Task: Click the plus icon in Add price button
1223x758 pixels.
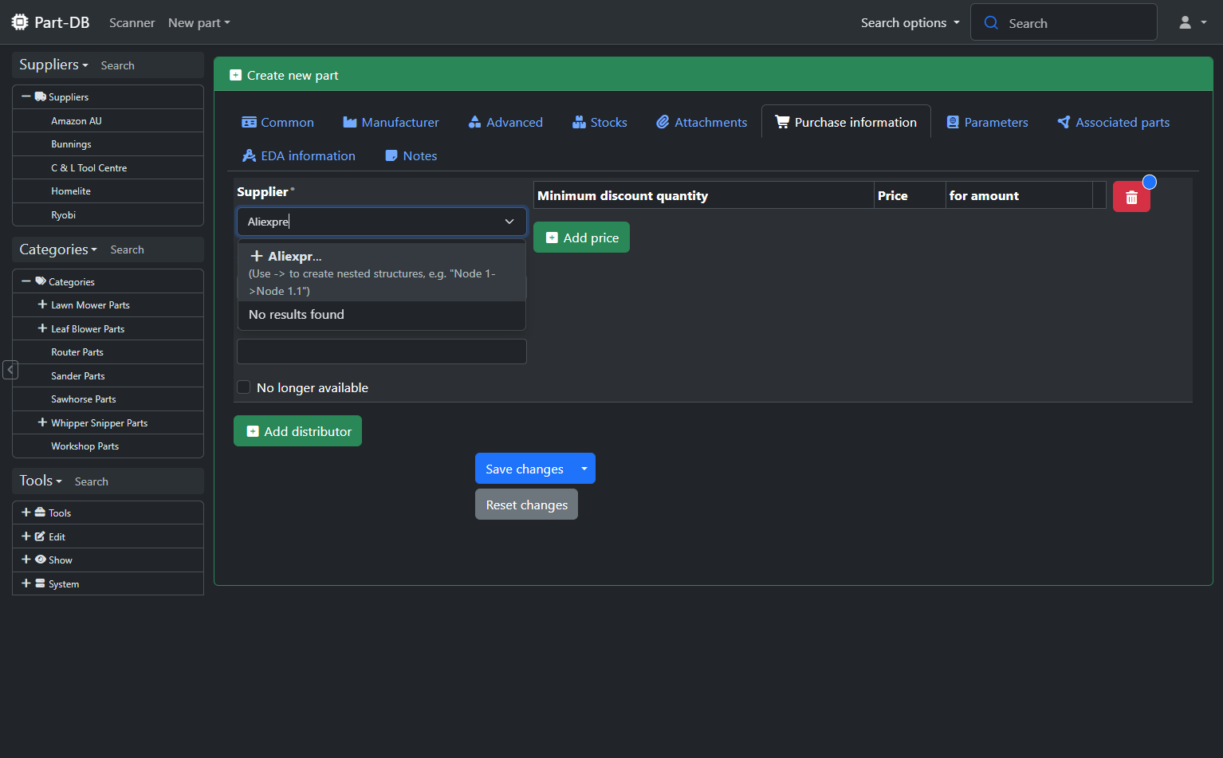Action: [x=552, y=238]
